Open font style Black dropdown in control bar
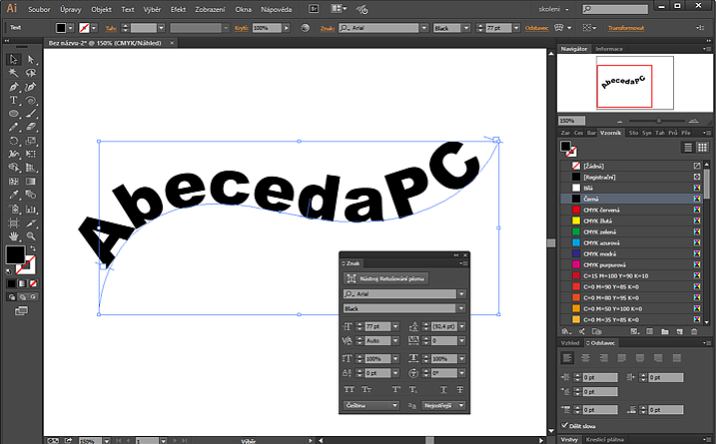 click(466, 28)
